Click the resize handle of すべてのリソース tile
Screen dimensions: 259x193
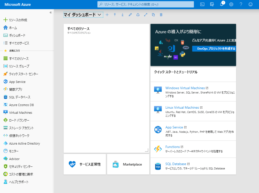click(147, 150)
